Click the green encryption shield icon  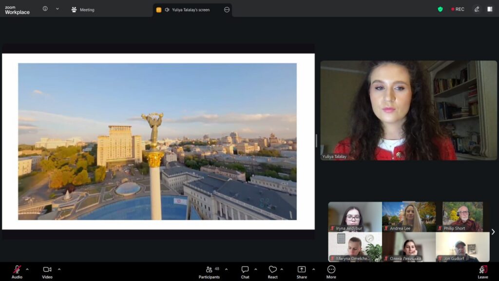(440, 9)
